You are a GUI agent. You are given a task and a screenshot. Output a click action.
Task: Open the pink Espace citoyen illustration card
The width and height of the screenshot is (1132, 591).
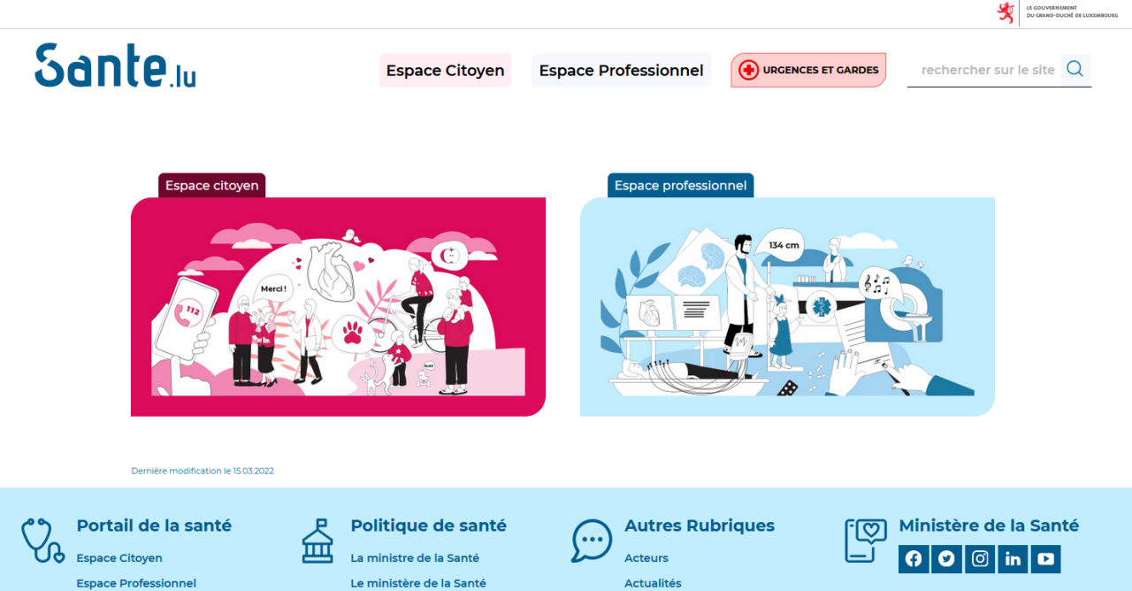(338, 306)
